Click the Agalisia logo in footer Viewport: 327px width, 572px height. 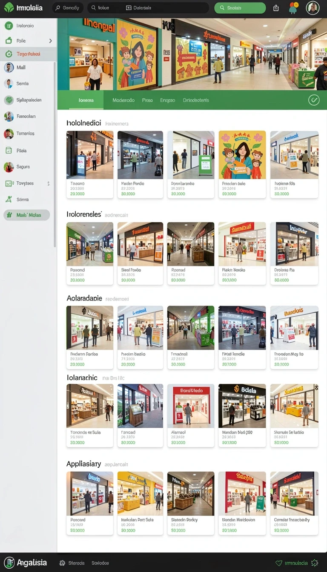(x=25, y=563)
